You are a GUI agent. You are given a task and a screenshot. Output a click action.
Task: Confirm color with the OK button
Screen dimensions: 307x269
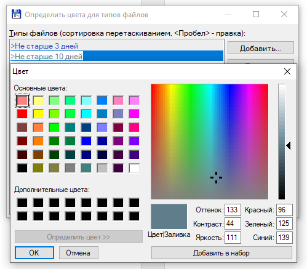coord(34,253)
